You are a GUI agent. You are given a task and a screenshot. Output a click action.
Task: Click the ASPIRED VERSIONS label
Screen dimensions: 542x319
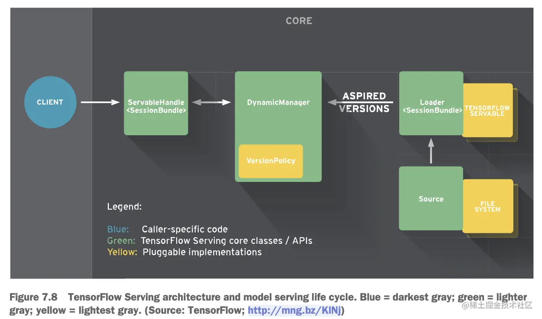click(x=365, y=102)
